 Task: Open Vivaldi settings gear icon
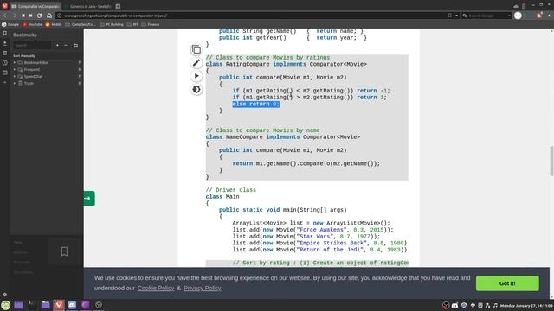(4, 295)
